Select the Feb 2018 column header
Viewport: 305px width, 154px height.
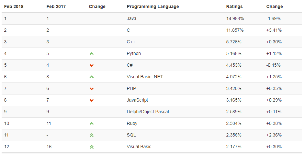tap(14, 6)
